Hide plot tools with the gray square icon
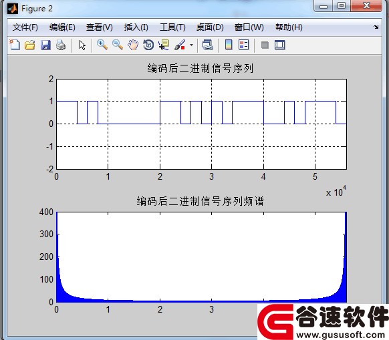389x340 pixels. click(x=265, y=45)
